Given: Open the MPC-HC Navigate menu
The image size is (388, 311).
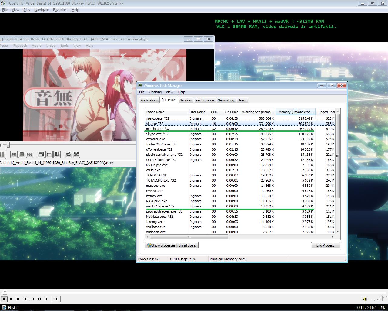Looking at the screenshot, I should (42, 10).
